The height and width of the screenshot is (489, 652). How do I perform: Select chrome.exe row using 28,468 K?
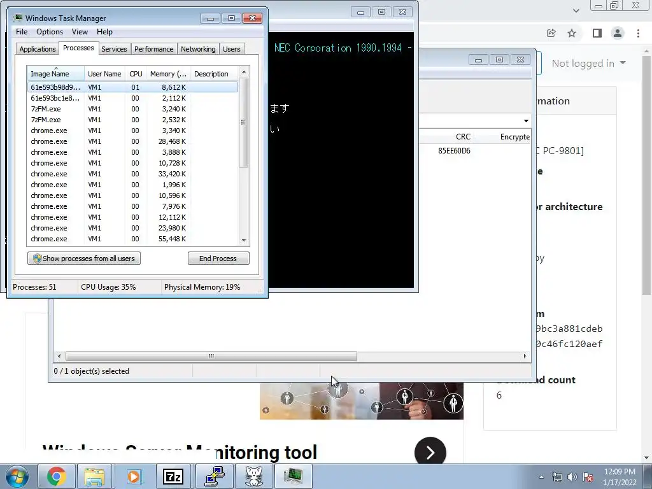[132, 141]
